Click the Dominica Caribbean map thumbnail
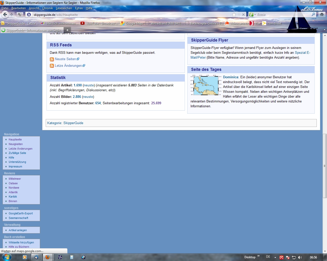Viewport: 327px width, 261px height. pos(206,85)
